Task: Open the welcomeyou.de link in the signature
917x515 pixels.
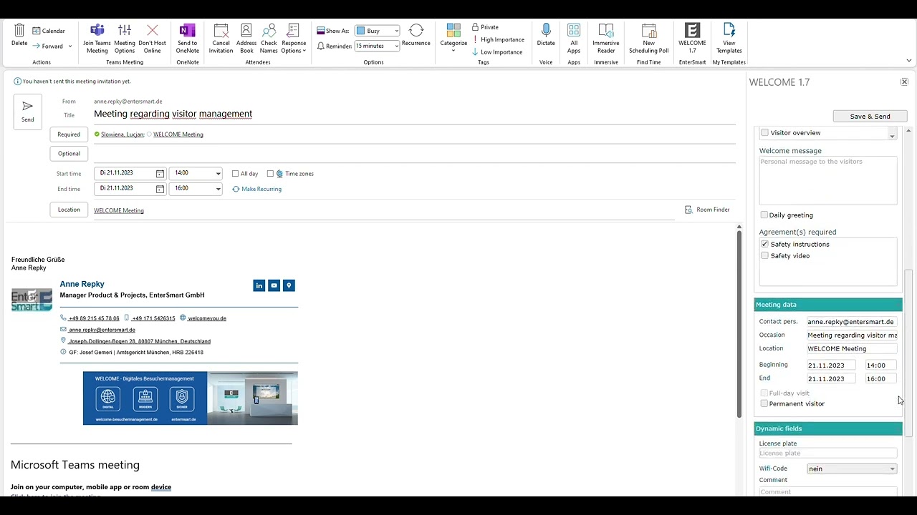Action: 207,318
